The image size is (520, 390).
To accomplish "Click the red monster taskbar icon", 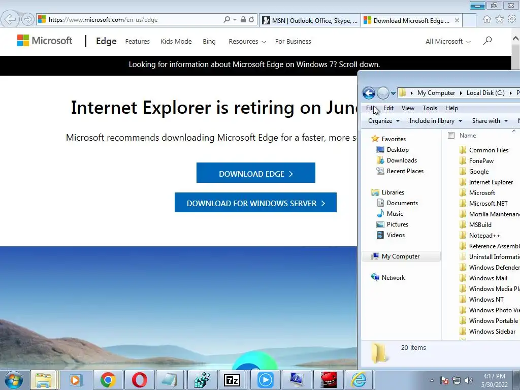I will [329, 380].
